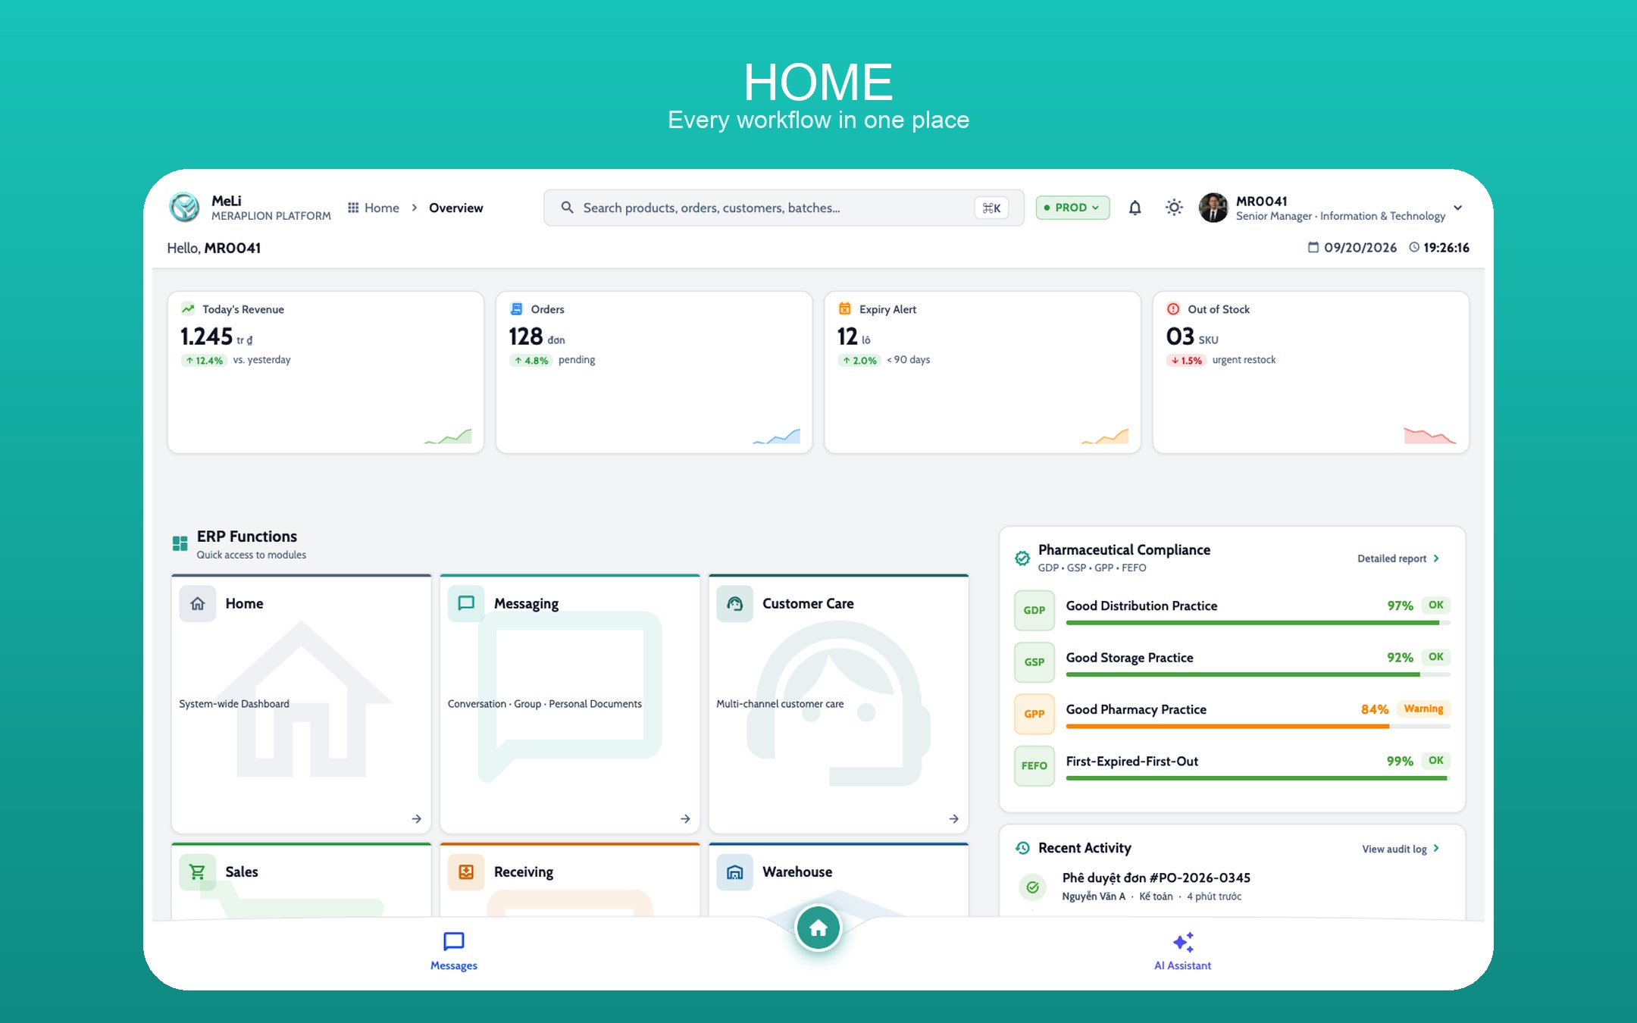Select the Overview breadcrumb
The image size is (1637, 1023).
[x=455, y=208]
